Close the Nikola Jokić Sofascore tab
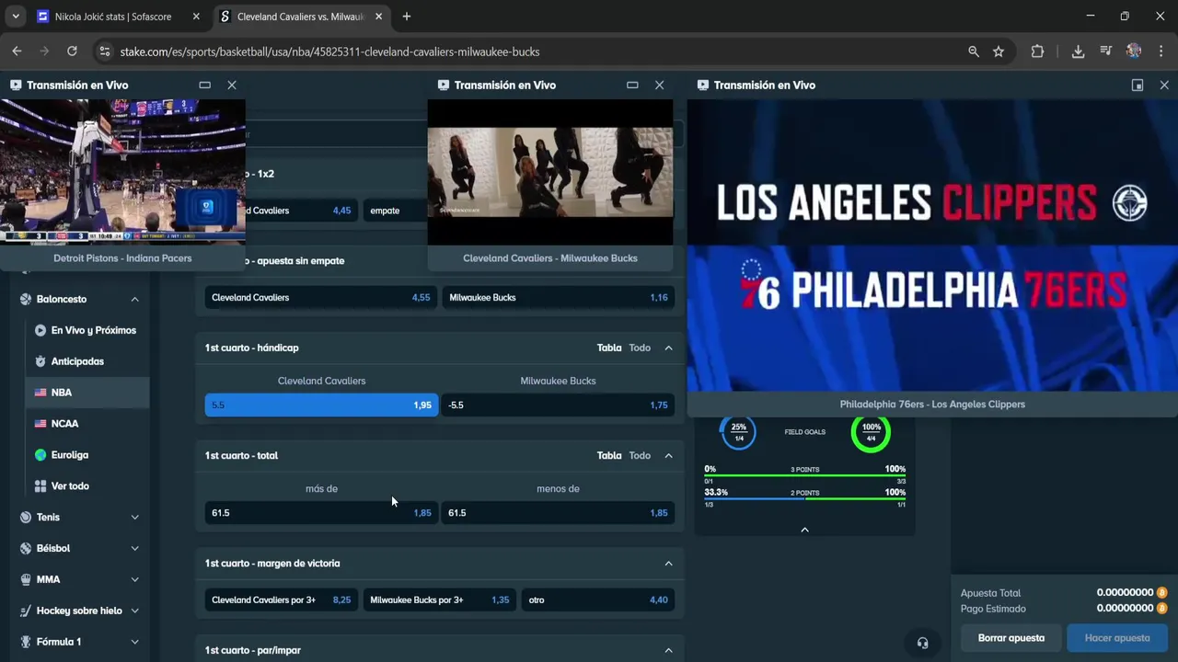Screen dimensions: 1178x662 (x=196, y=17)
